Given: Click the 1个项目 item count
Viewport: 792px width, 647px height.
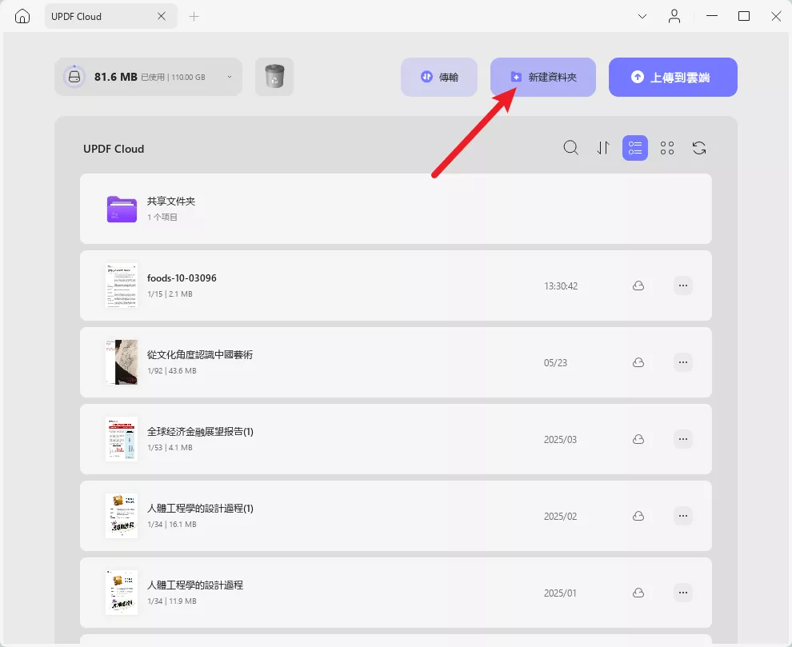Looking at the screenshot, I should tap(162, 218).
